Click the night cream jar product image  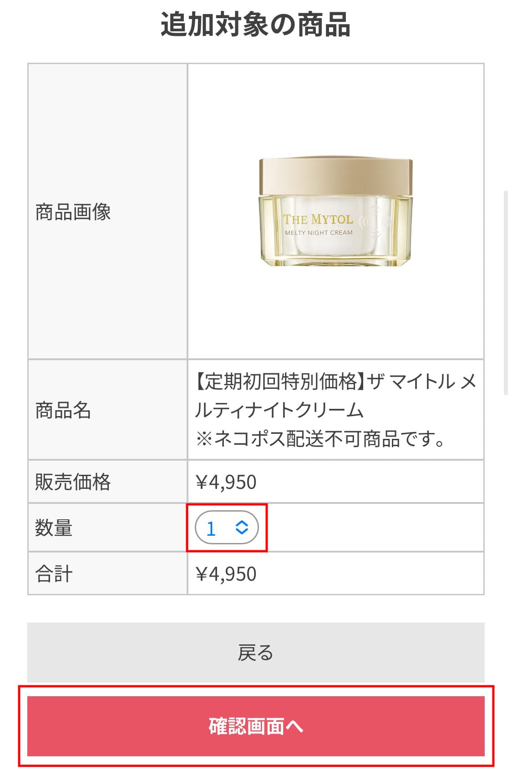pos(336,212)
